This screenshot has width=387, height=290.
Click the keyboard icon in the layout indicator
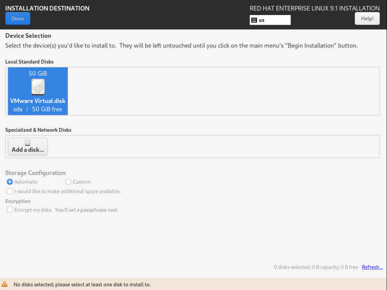(254, 20)
